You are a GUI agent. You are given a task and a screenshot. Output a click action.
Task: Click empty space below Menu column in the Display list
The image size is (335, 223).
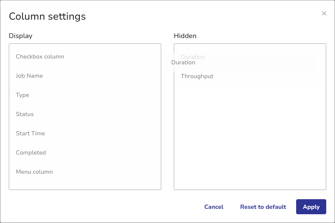click(x=85, y=184)
